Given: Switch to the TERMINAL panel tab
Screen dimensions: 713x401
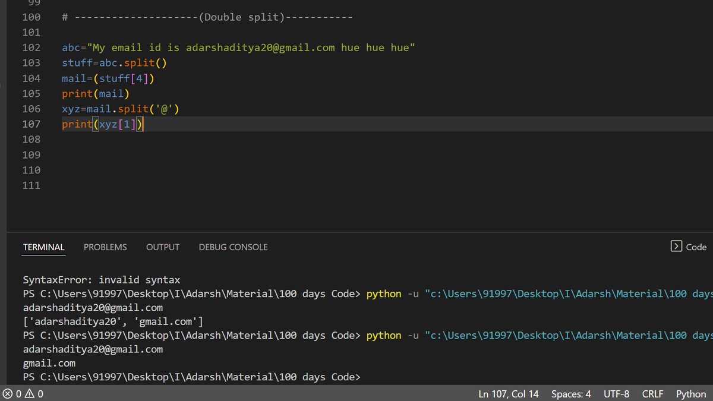Looking at the screenshot, I should point(44,247).
